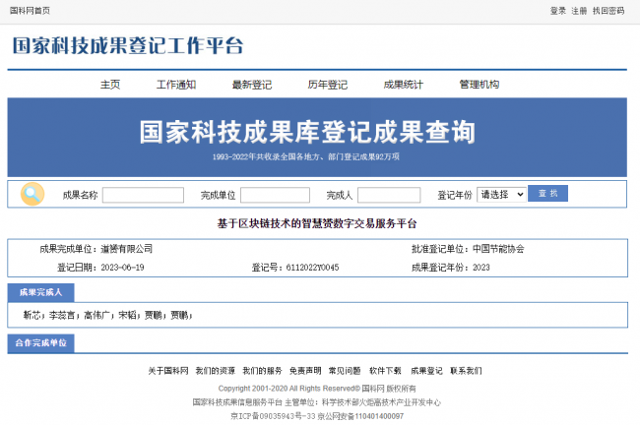Image resolution: width=640 pixels, height=425 pixels.
Task: Open the 软件下载 footer link
Action: tap(385, 371)
